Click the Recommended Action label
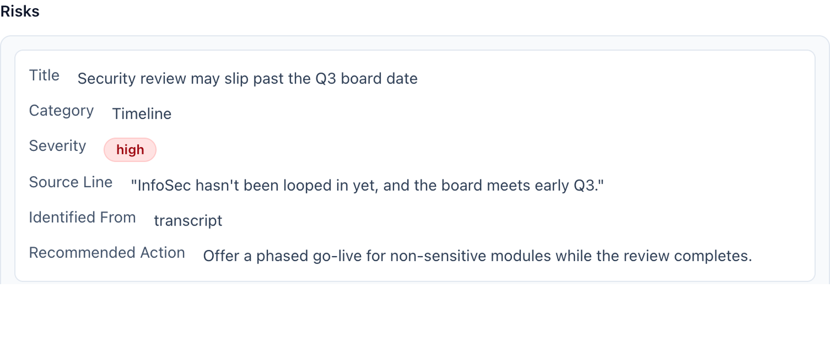The width and height of the screenshot is (830, 363). [107, 253]
